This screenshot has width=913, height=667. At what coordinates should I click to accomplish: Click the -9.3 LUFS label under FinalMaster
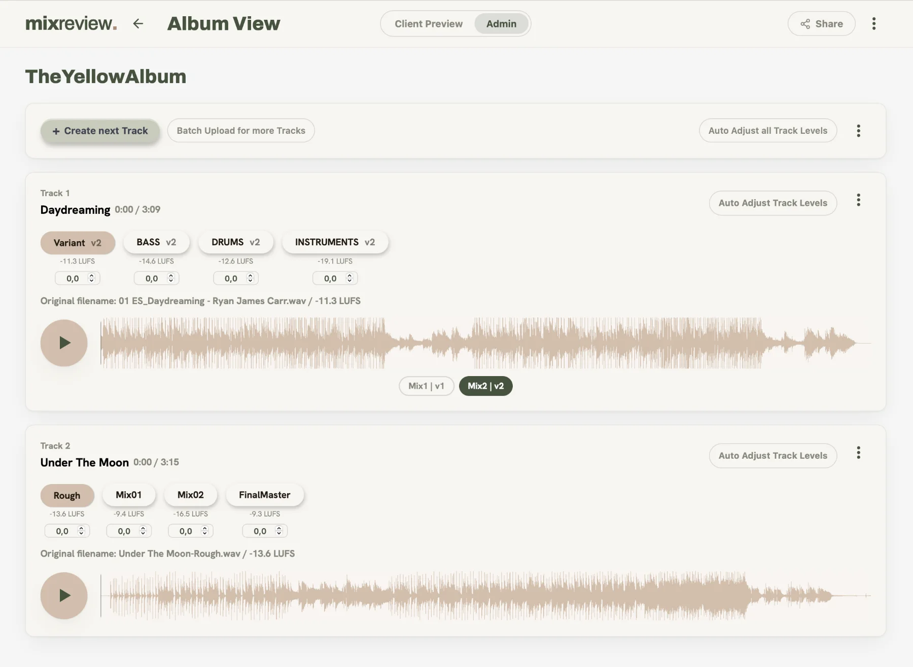(x=265, y=514)
